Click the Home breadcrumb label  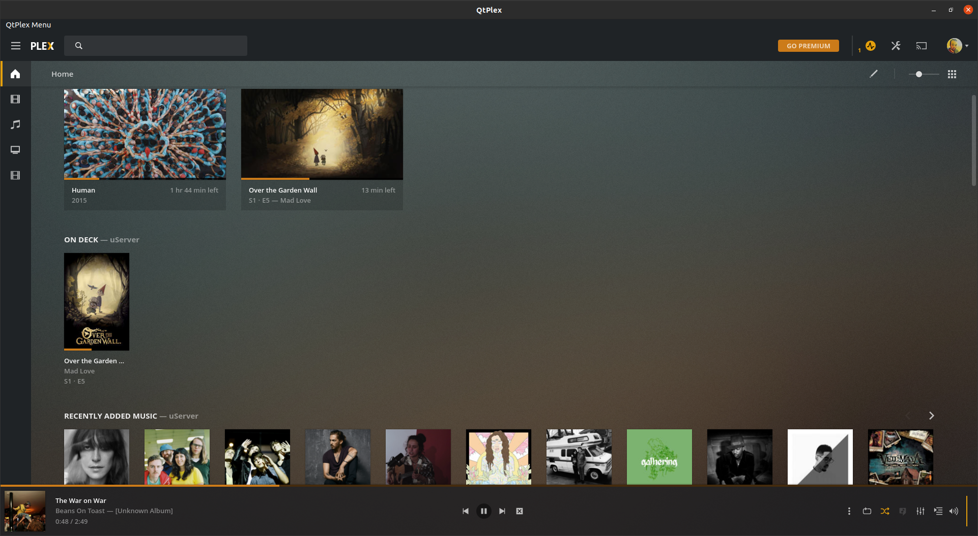coord(62,74)
